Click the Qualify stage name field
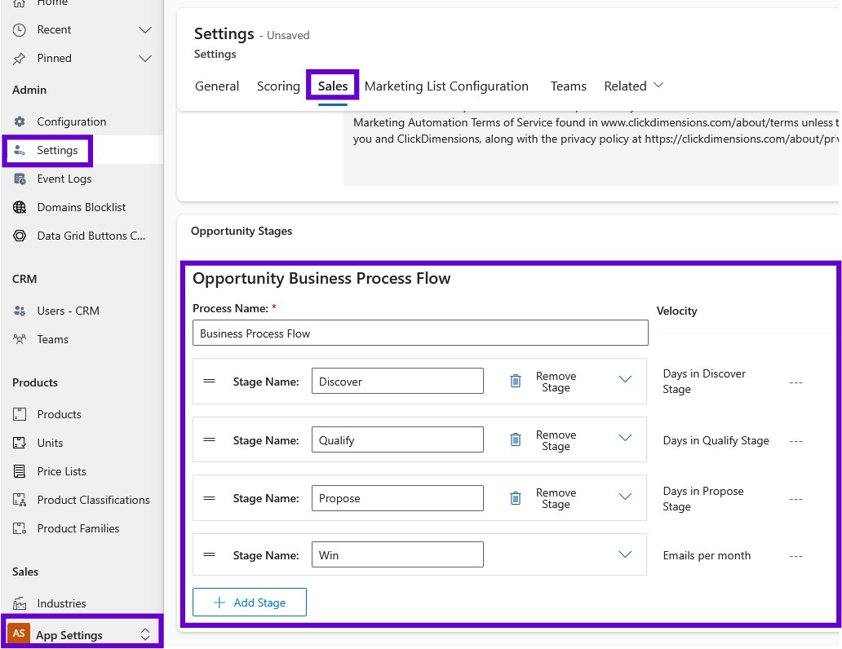Screen dimensions: 842x649 tap(397, 439)
